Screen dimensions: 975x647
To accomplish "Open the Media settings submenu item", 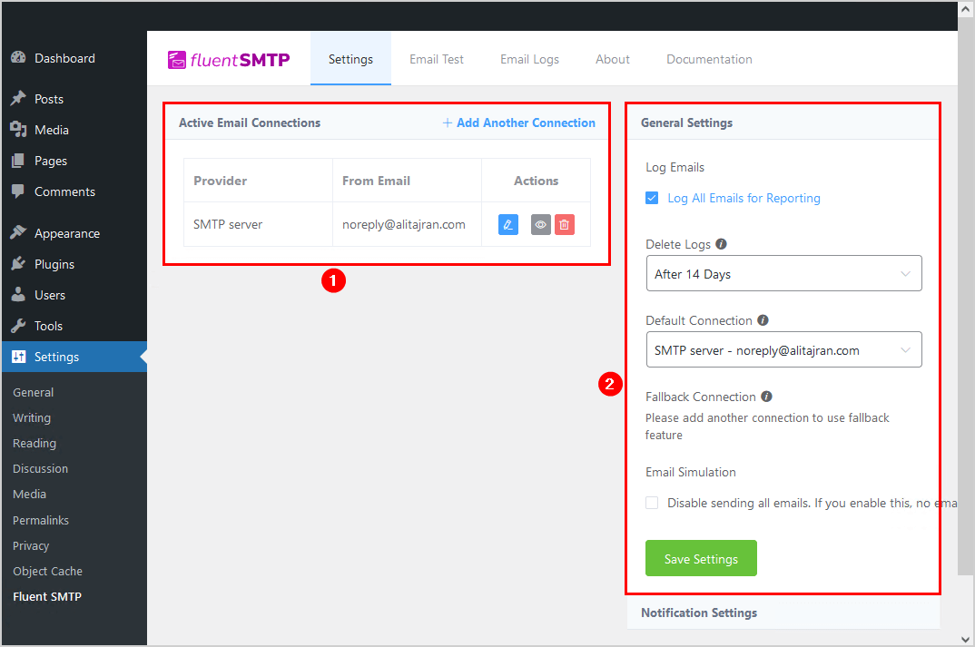I will click(x=29, y=495).
